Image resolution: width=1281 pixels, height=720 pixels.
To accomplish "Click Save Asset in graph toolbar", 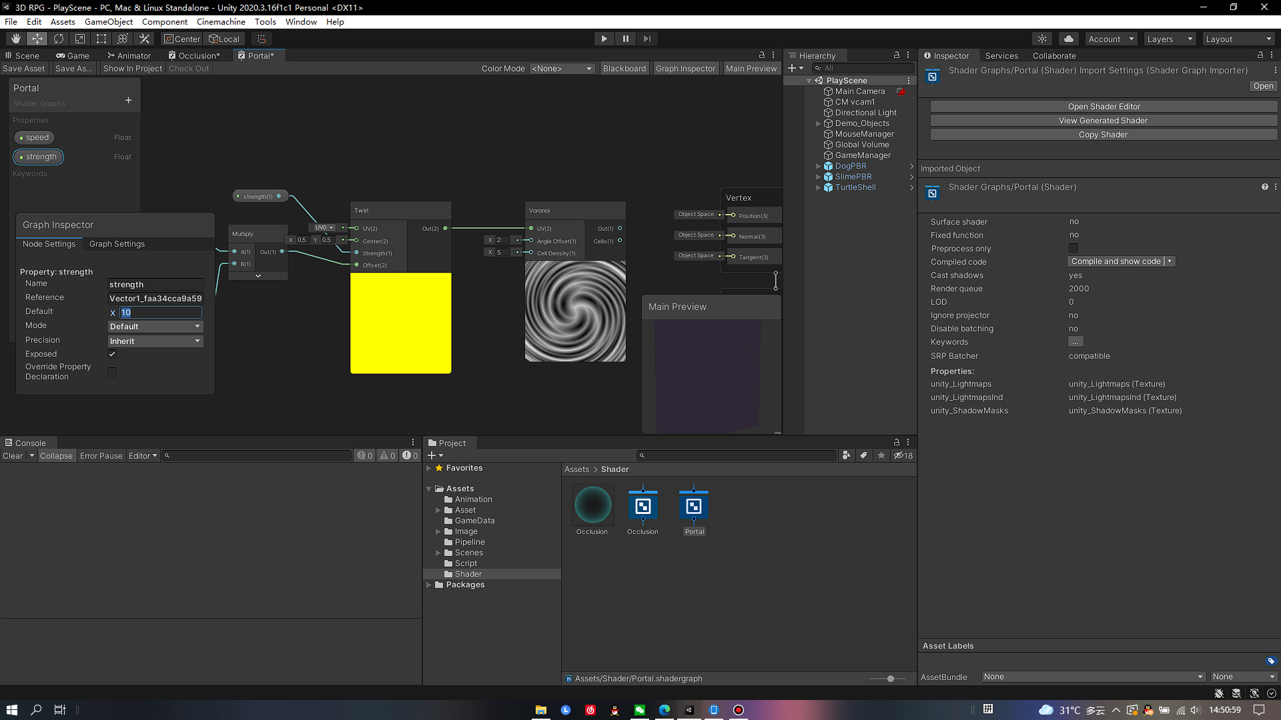I will point(24,69).
